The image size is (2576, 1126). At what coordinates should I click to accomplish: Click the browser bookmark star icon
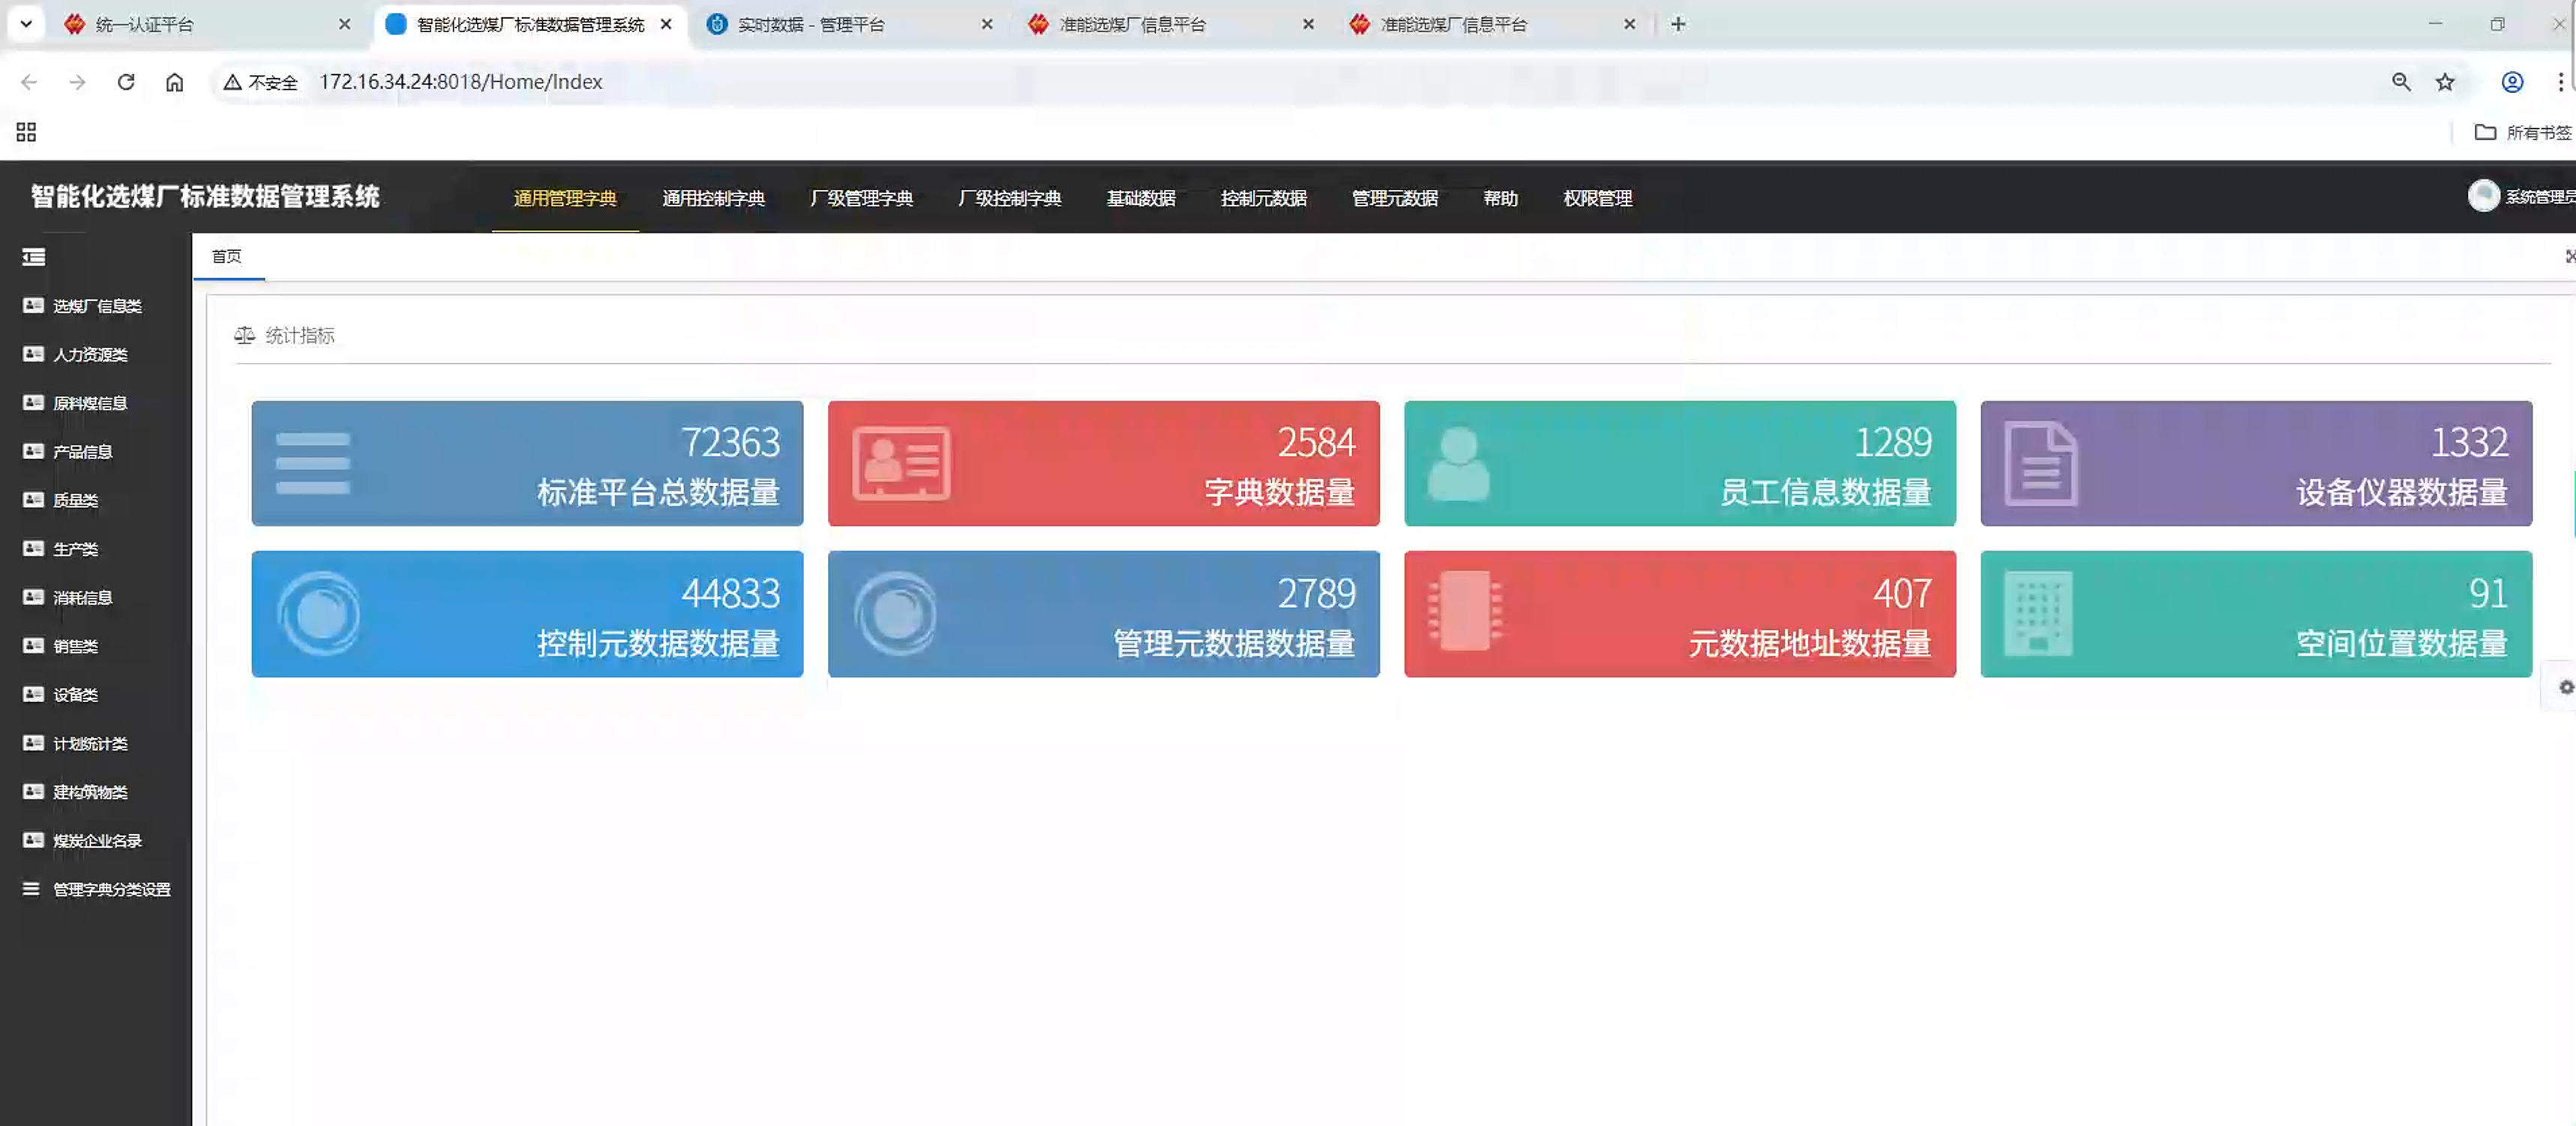tap(2445, 82)
